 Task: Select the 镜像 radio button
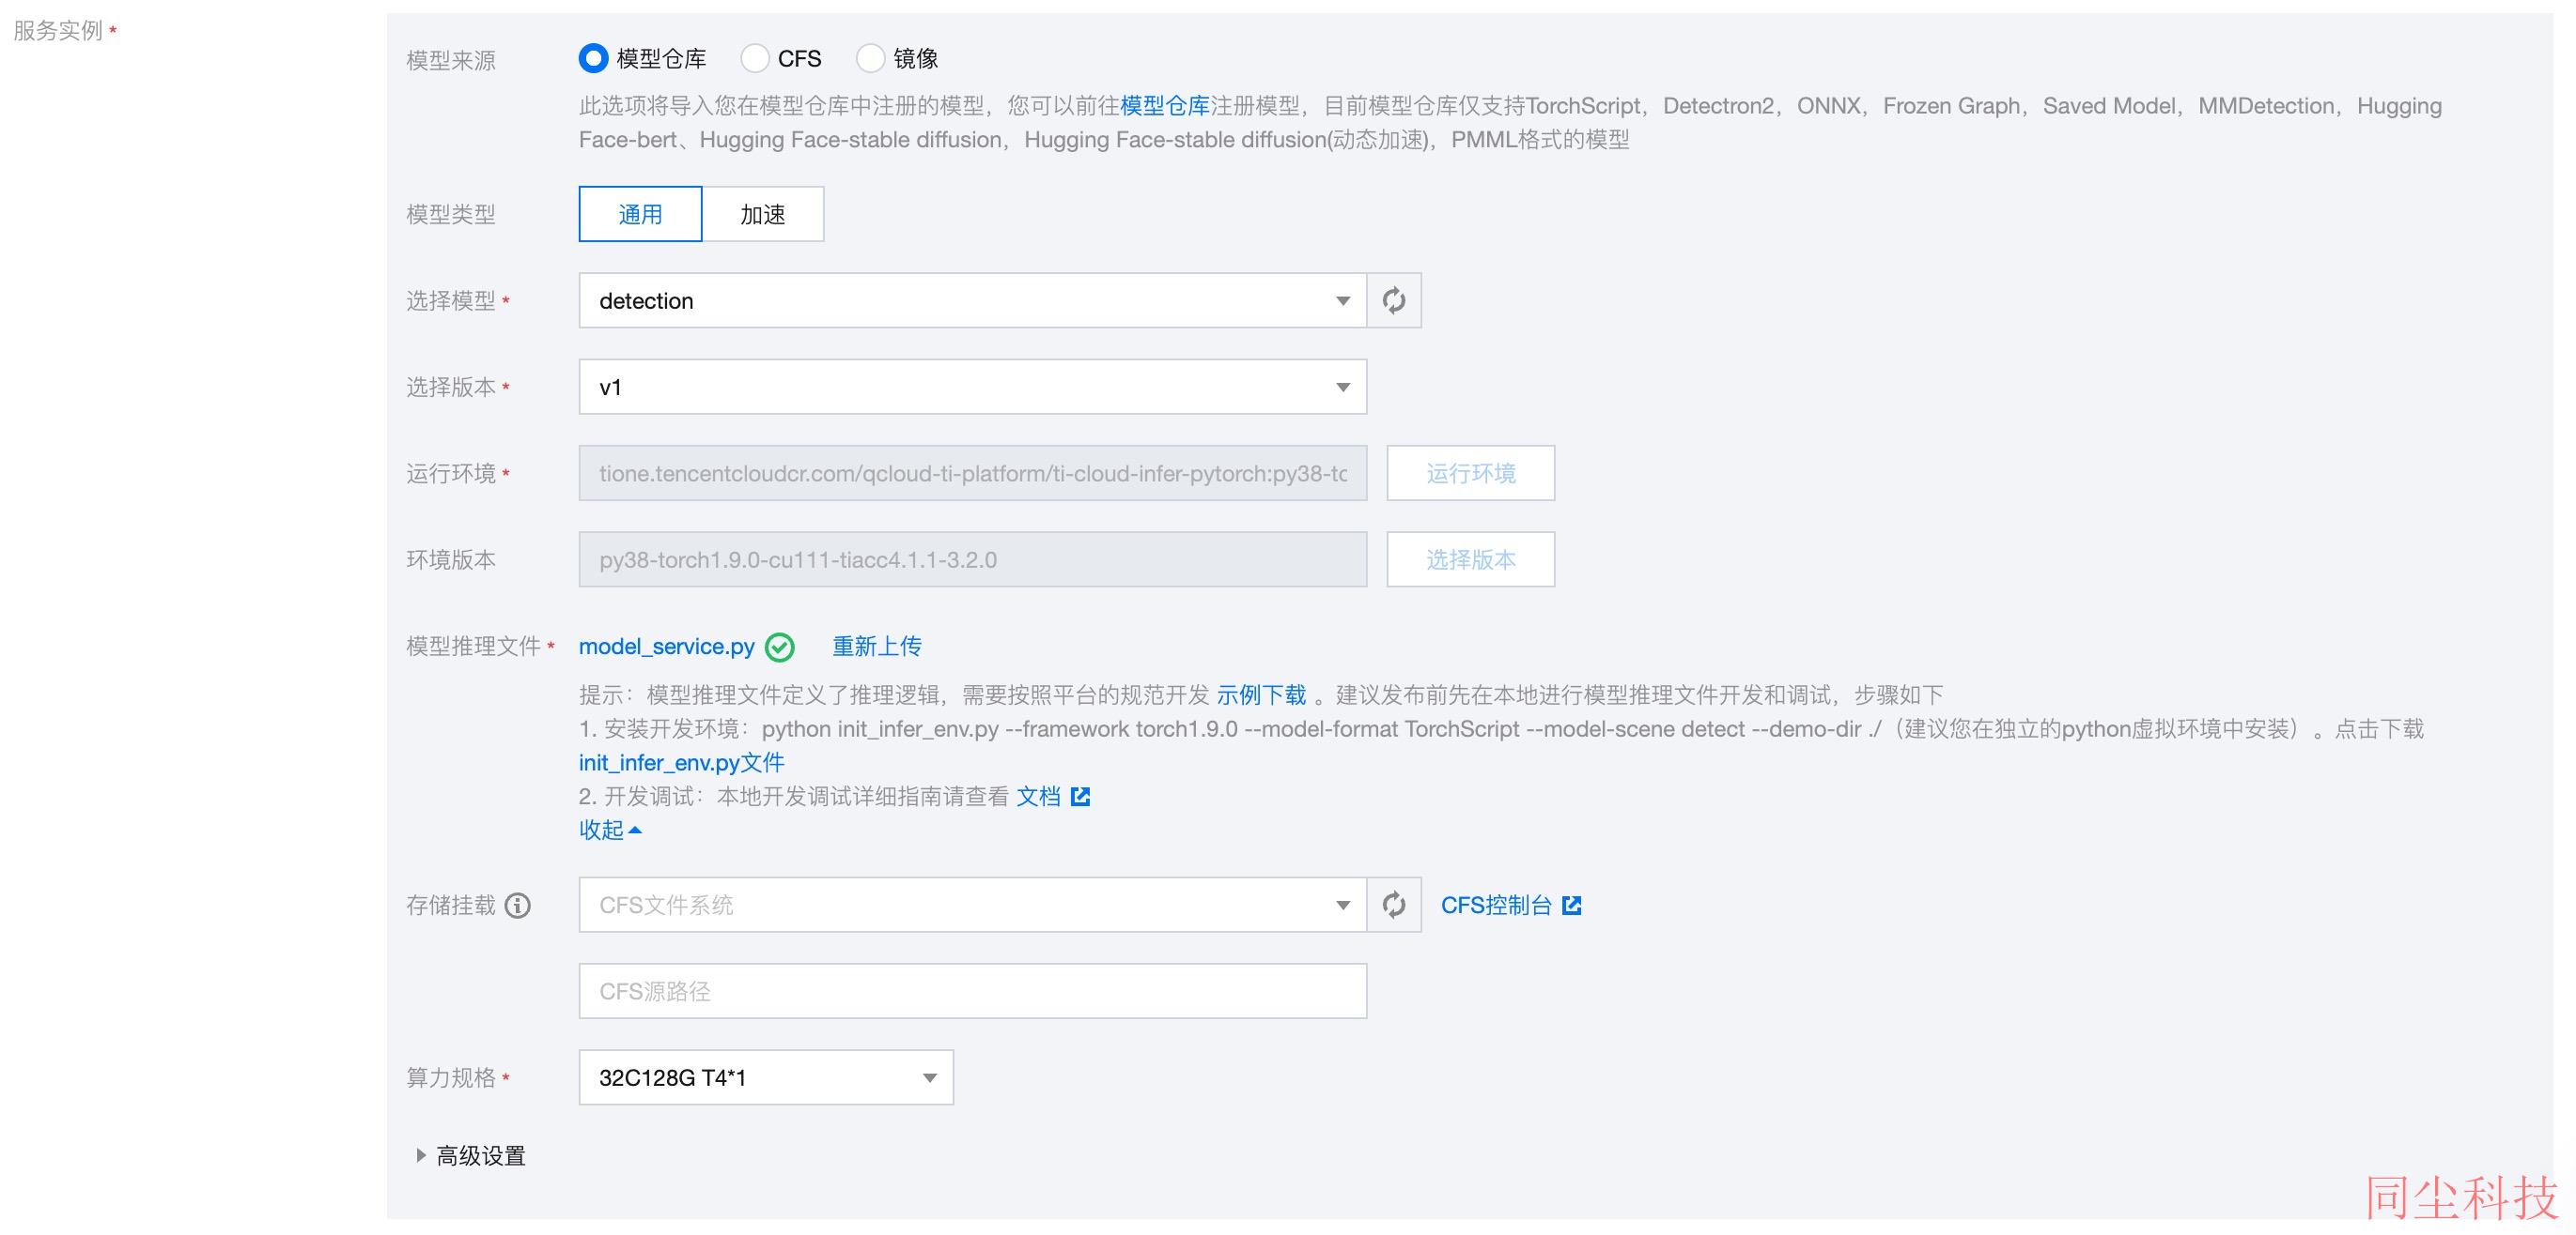[x=871, y=58]
